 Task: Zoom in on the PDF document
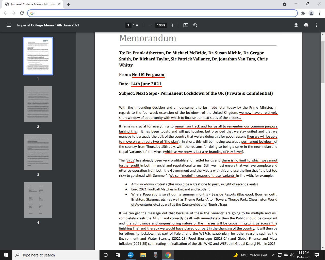click(172, 25)
